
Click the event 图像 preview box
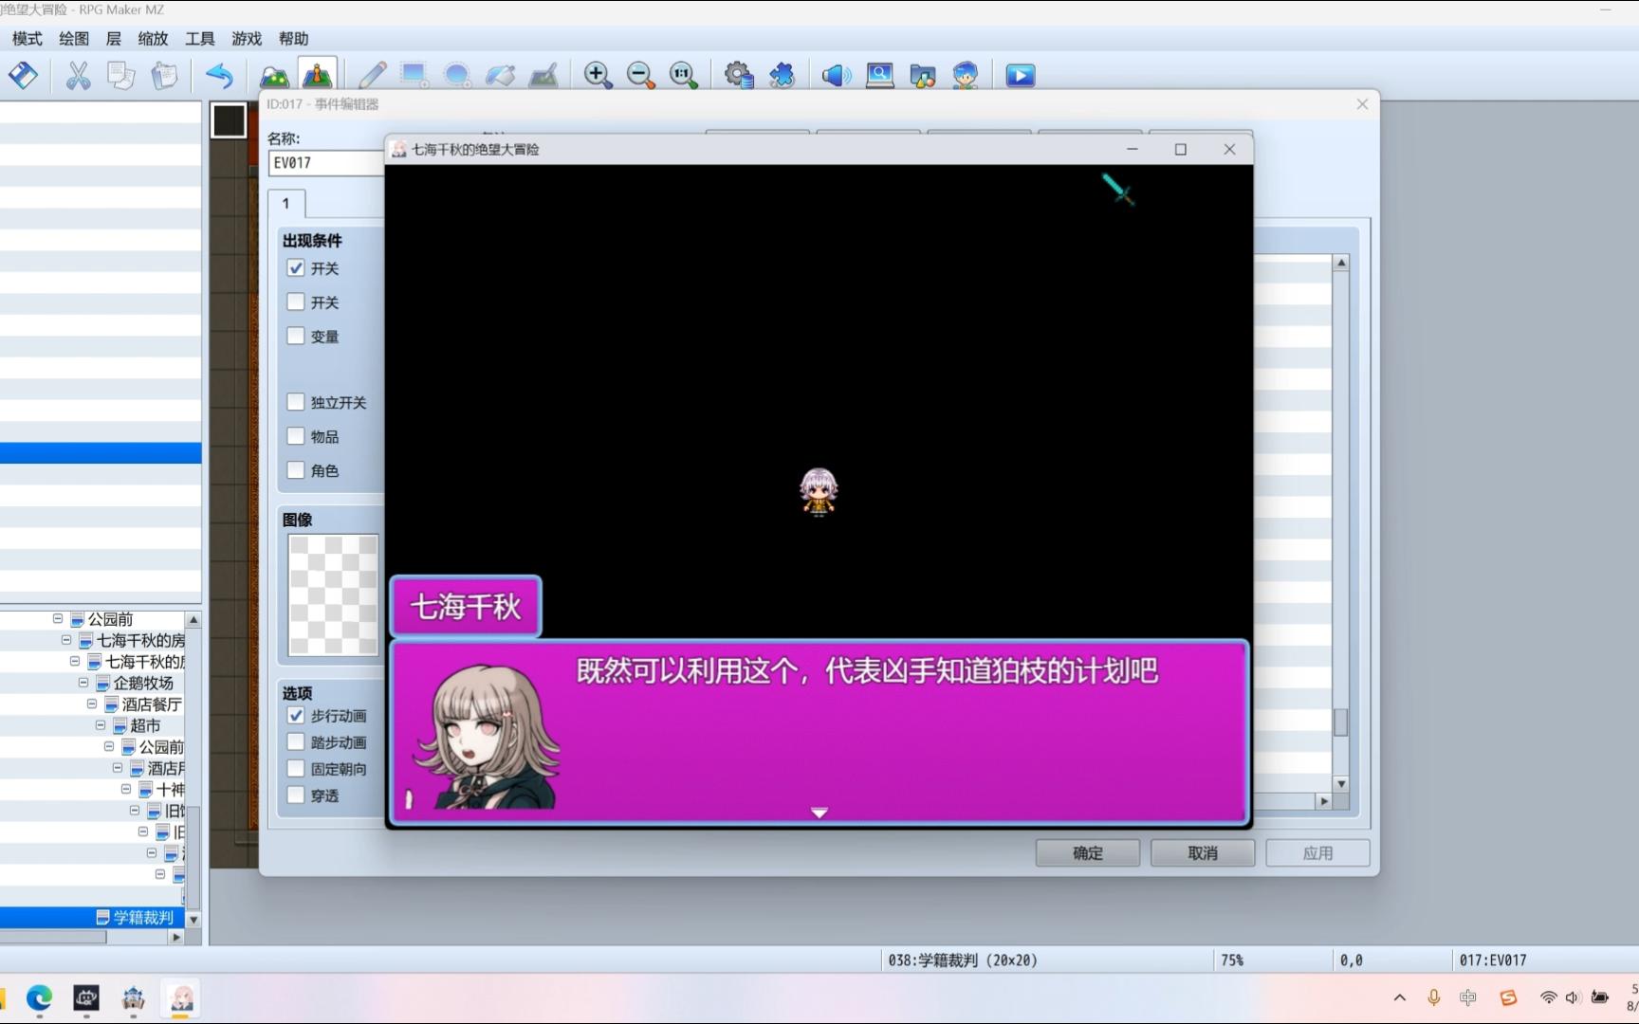(x=333, y=594)
